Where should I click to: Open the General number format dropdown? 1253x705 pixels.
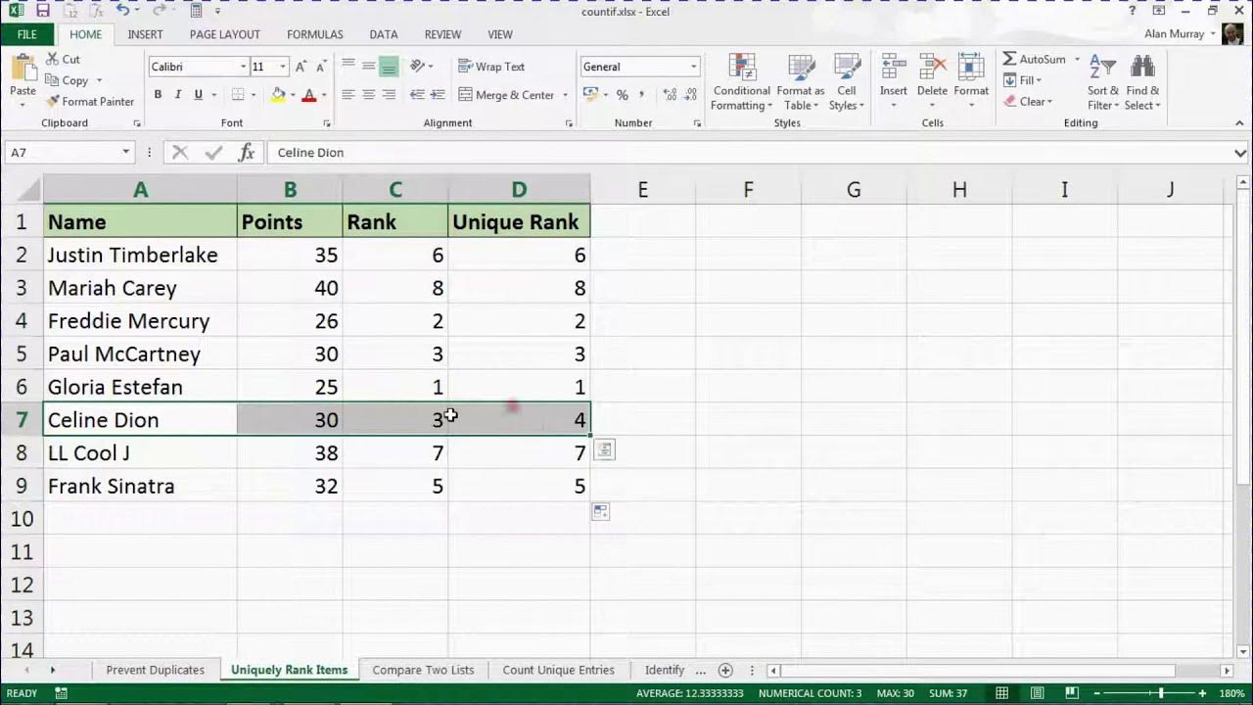[693, 67]
